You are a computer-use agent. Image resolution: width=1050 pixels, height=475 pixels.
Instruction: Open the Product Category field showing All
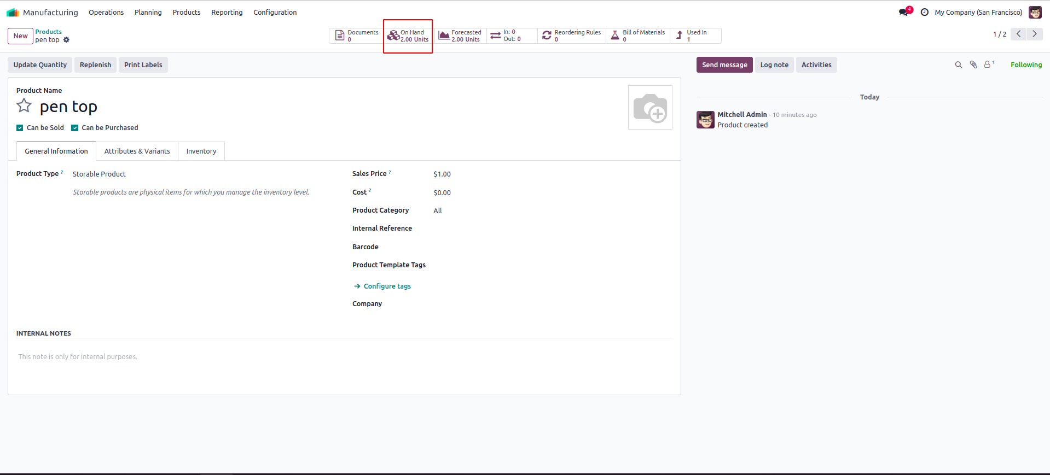(552, 211)
